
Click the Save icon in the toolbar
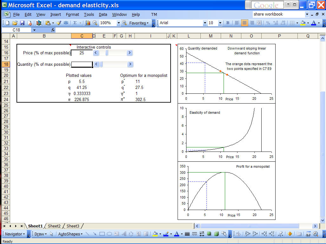coord(22,23)
